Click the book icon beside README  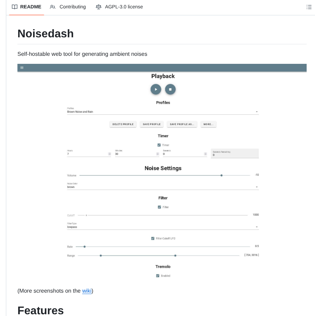pyautogui.click(x=14, y=7)
